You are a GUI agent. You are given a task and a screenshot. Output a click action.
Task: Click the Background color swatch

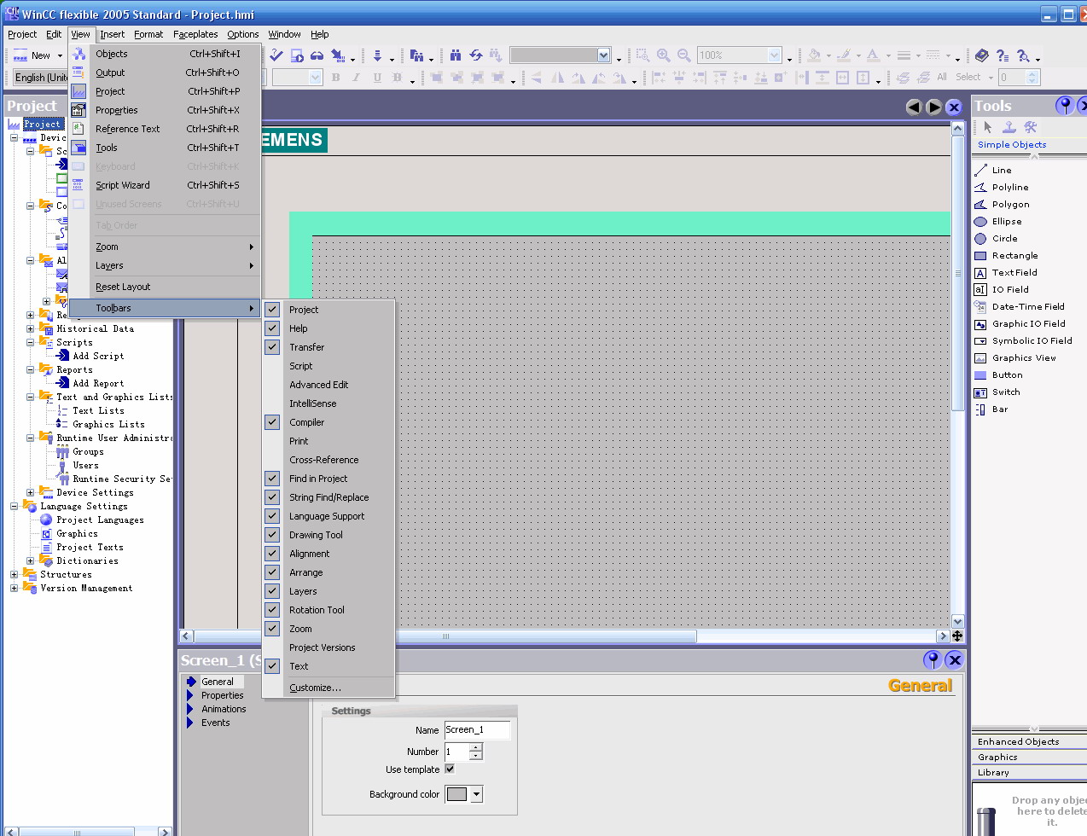pos(457,794)
